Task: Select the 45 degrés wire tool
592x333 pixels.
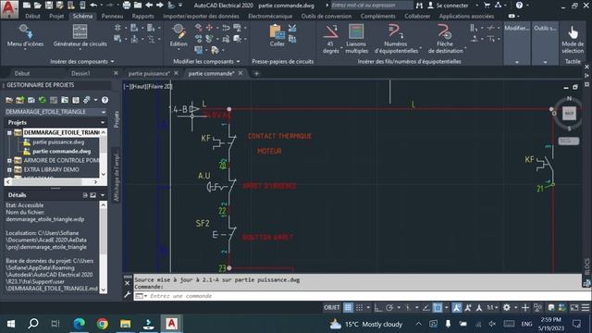Action: click(x=330, y=39)
